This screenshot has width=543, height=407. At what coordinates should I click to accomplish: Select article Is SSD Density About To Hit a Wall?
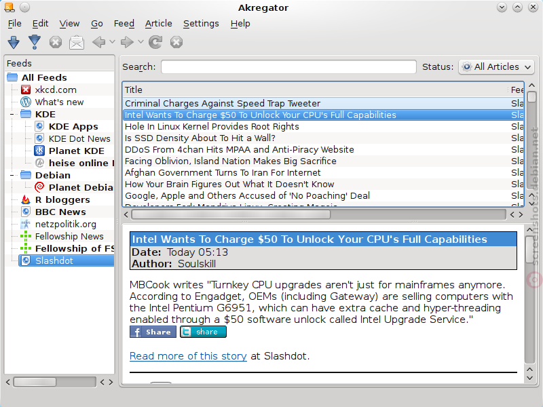coord(324,138)
